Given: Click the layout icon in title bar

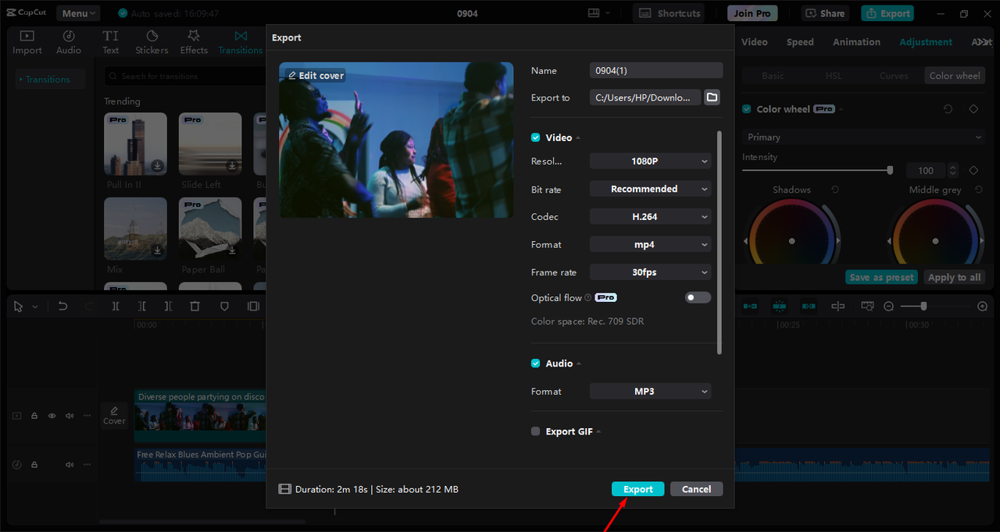Looking at the screenshot, I should pos(595,13).
